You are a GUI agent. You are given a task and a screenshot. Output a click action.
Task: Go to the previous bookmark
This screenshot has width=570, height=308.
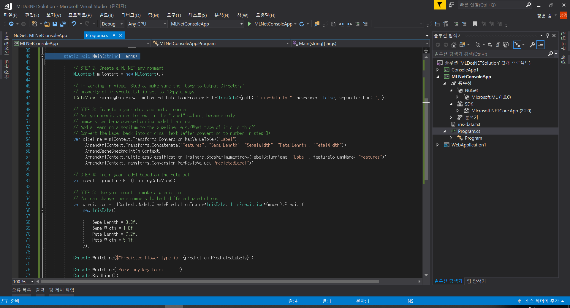[484, 24]
